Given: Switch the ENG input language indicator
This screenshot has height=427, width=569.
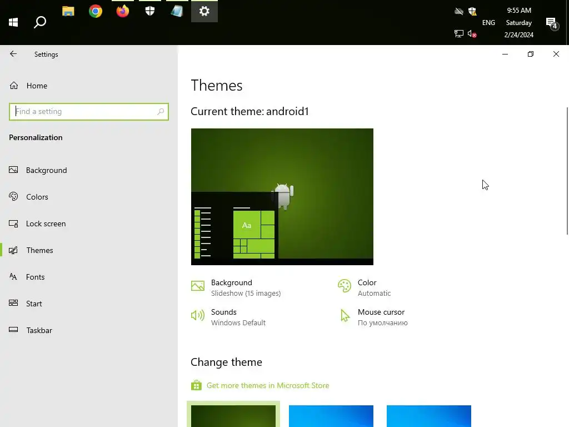Looking at the screenshot, I should 488,22.
